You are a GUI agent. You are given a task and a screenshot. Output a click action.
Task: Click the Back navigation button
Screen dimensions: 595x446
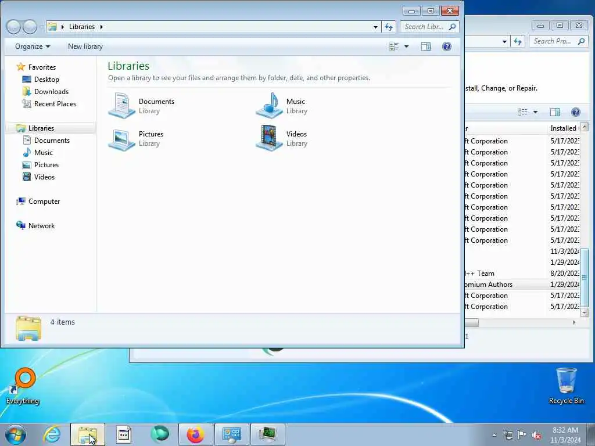click(14, 27)
